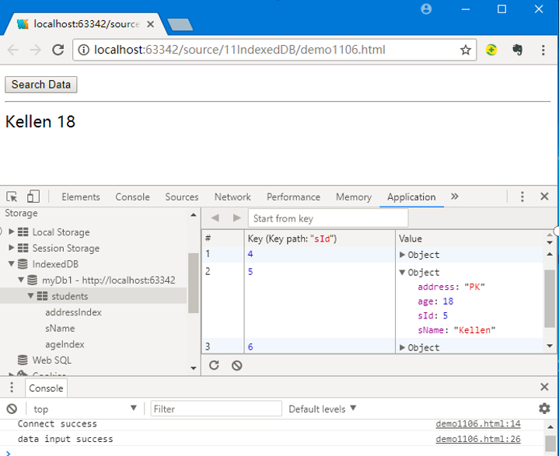Open the top execution context dropdown

click(85, 409)
